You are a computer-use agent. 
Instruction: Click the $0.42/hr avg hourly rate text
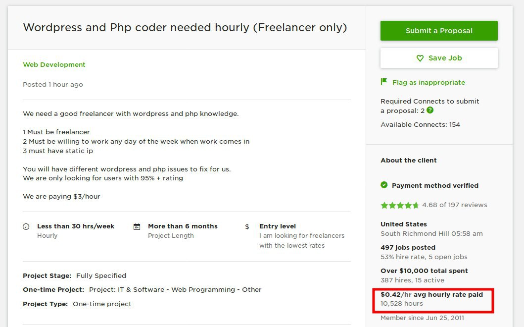click(x=431, y=294)
